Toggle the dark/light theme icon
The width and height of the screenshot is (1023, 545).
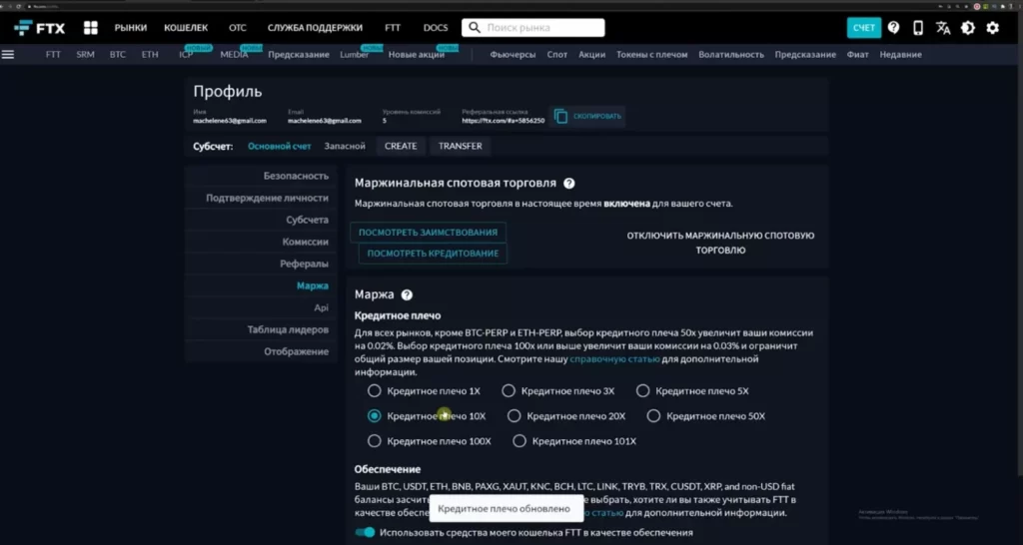coord(968,28)
